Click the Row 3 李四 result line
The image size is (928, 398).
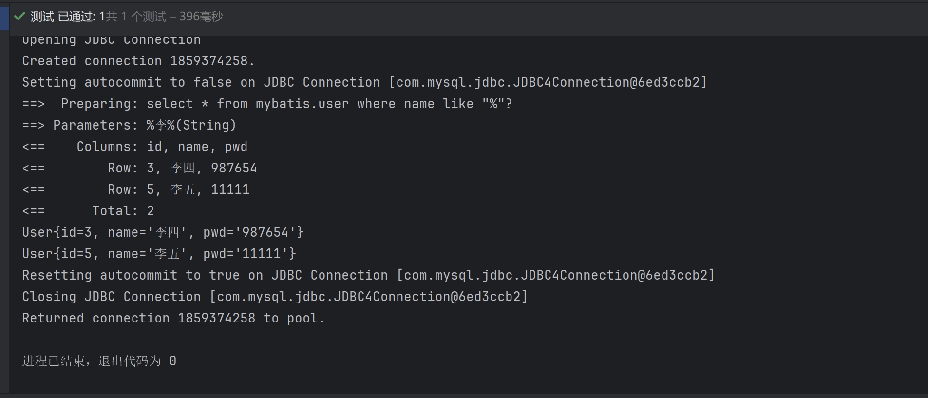(x=139, y=168)
